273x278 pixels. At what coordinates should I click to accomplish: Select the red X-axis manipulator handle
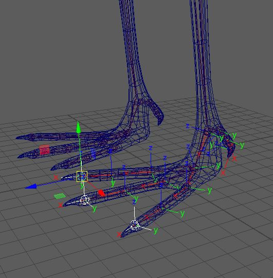point(102,193)
